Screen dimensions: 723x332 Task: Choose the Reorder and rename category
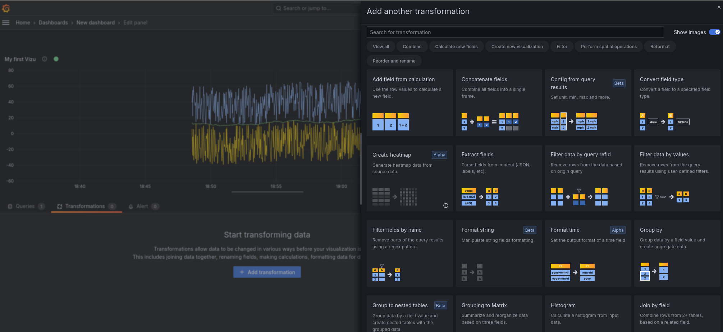click(394, 61)
